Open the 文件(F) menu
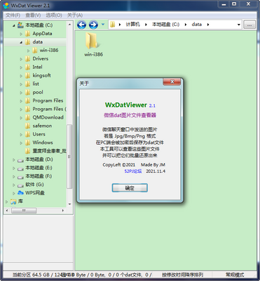This screenshot has width=260, height=281. tap(13, 15)
